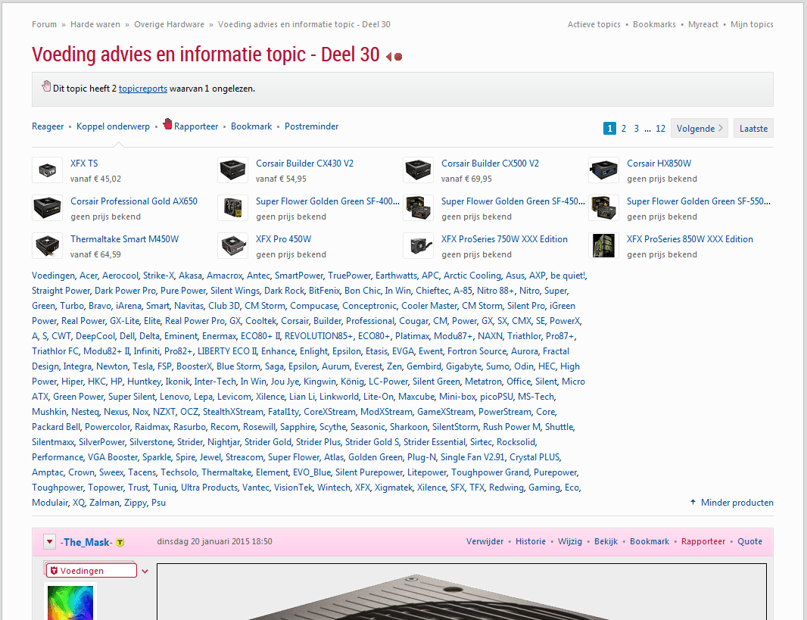807x620 pixels.
Task: Go to page 2 of topic
Action: [623, 128]
